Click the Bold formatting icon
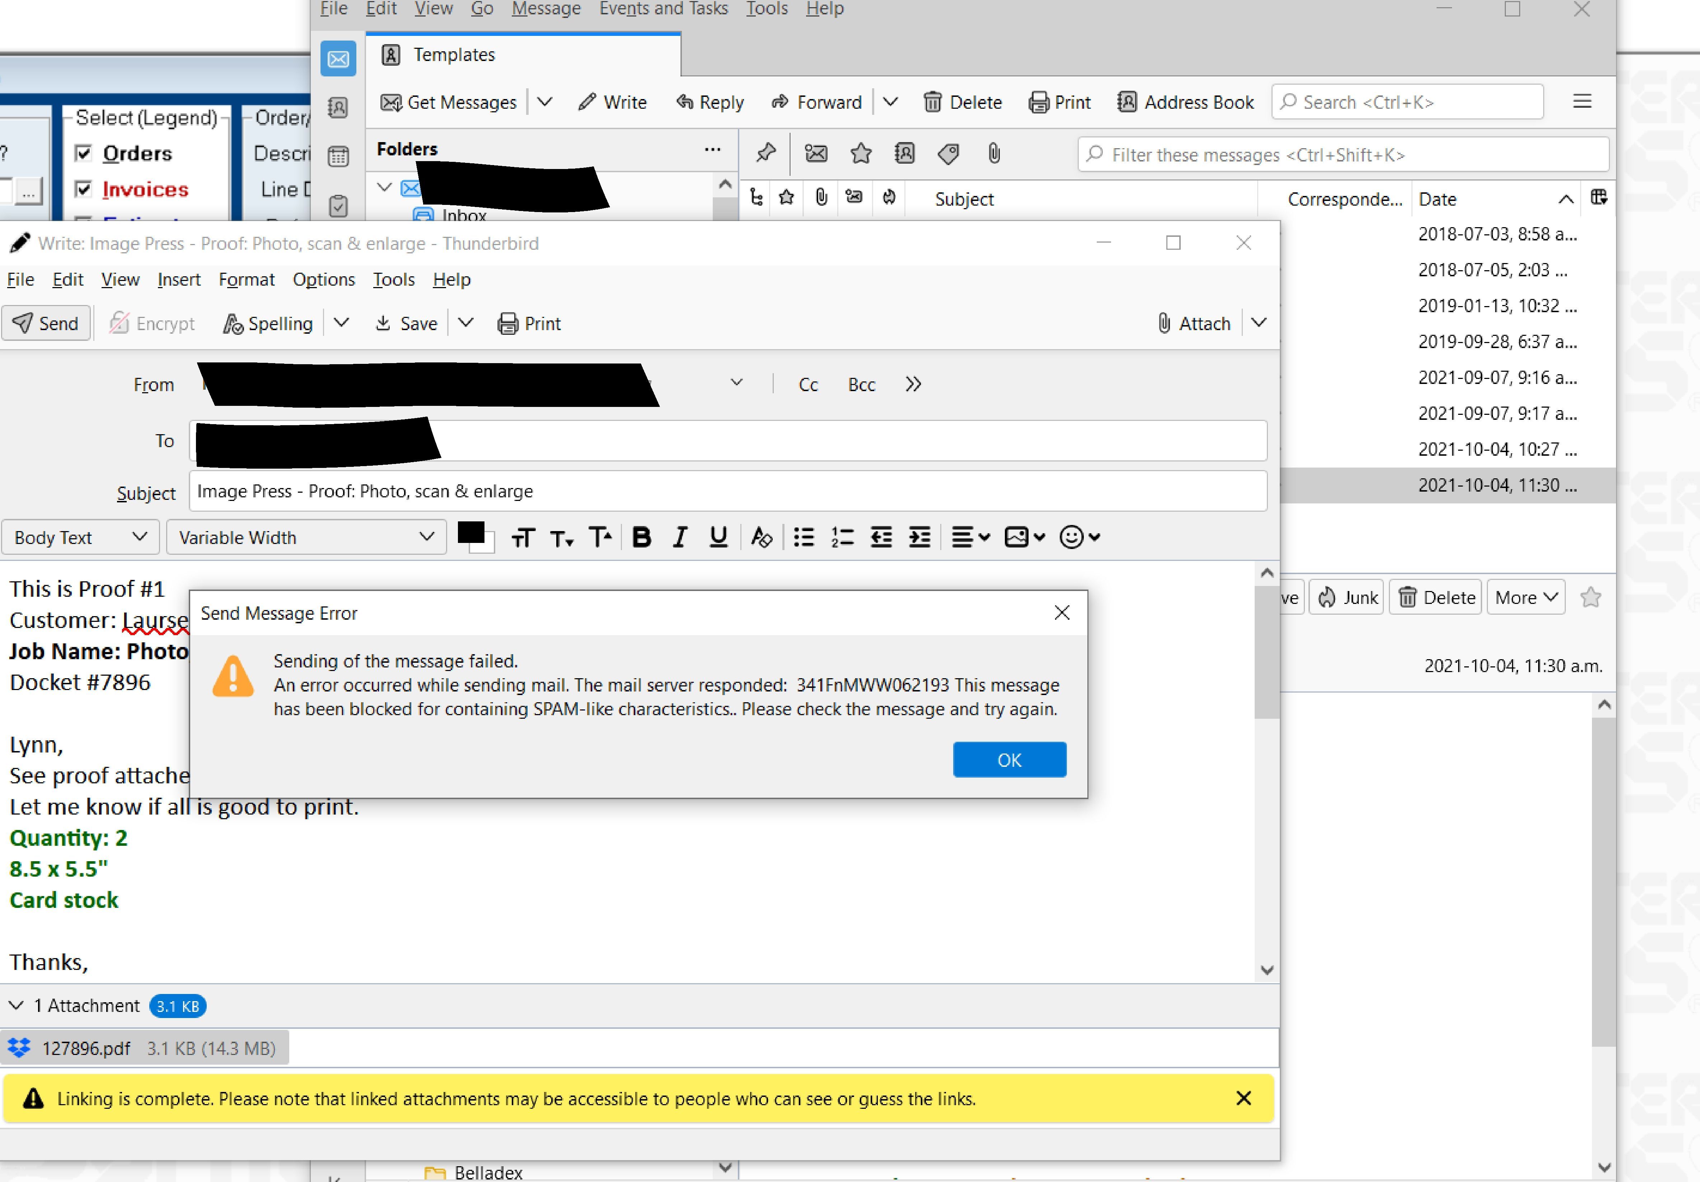The image size is (1700, 1182). (x=641, y=537)
